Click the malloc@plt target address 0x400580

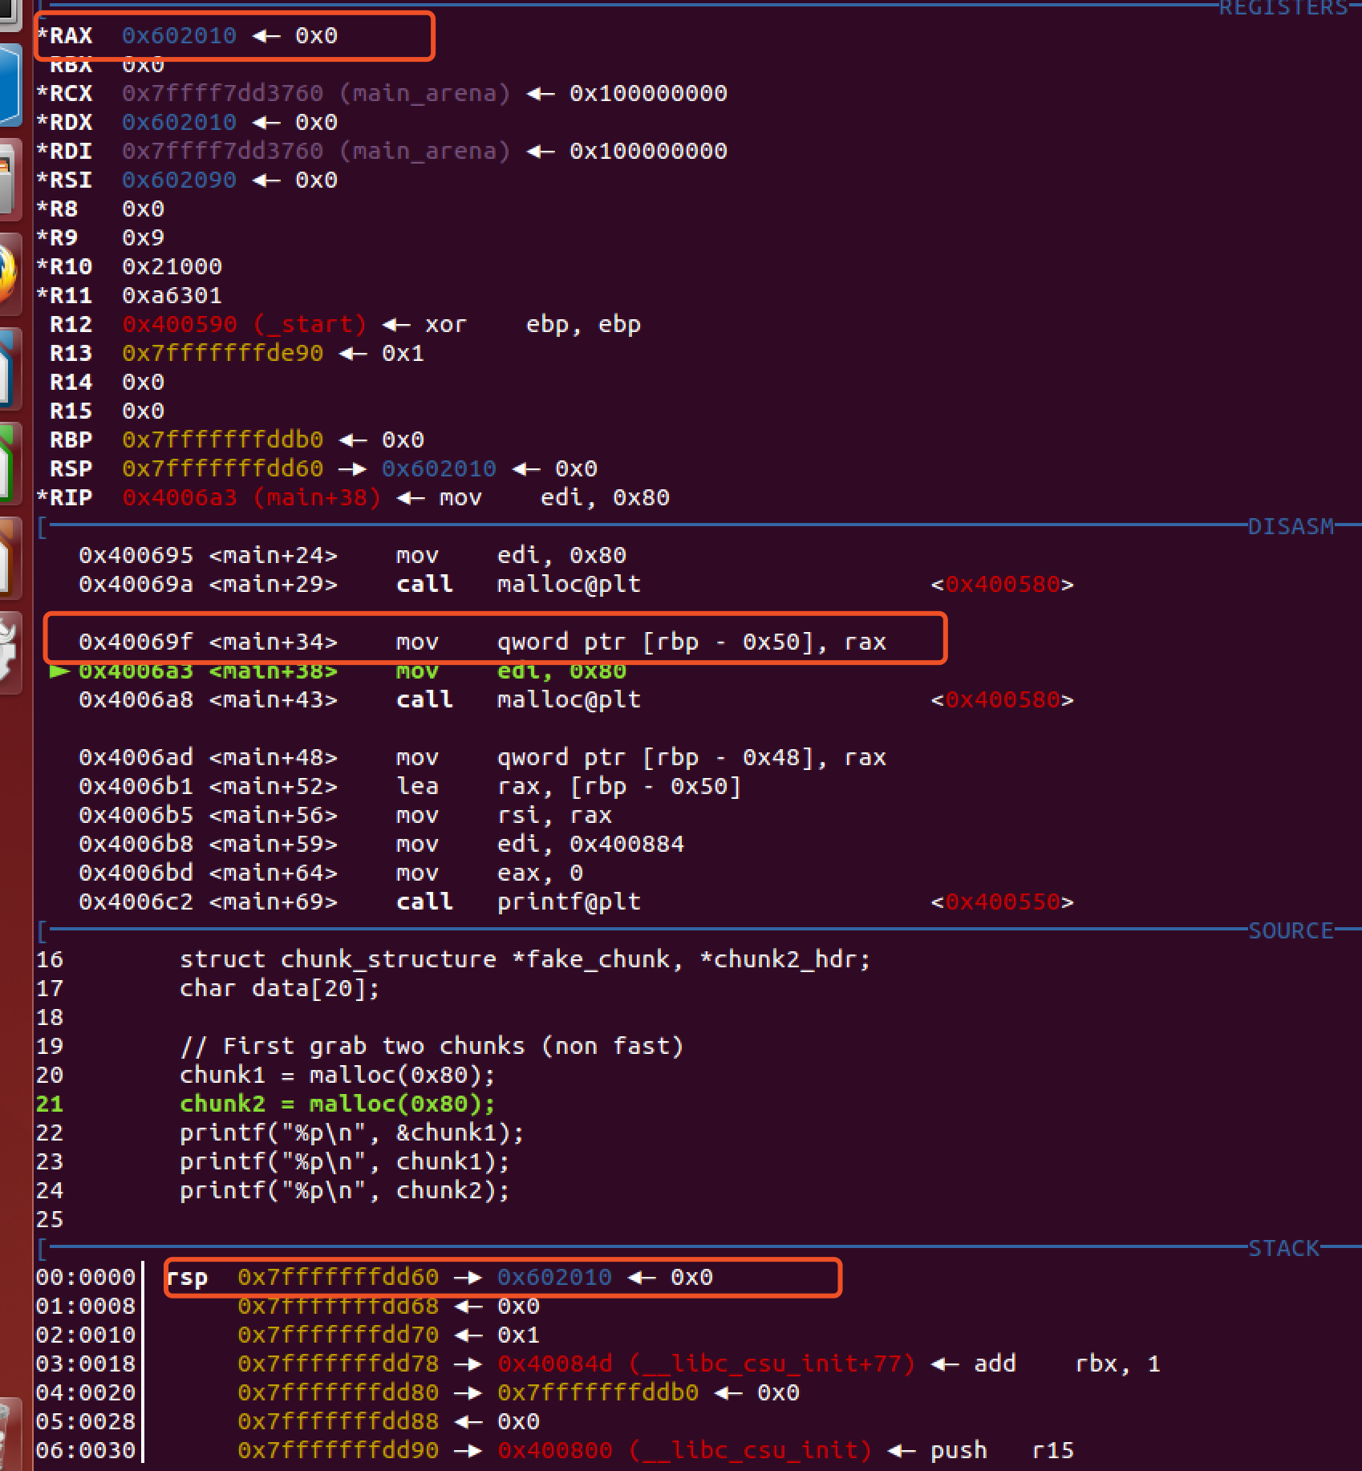tap(1003, 584)
